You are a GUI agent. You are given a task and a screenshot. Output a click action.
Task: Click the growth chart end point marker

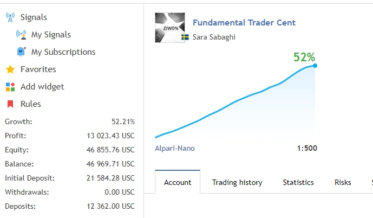coord(315,66)
